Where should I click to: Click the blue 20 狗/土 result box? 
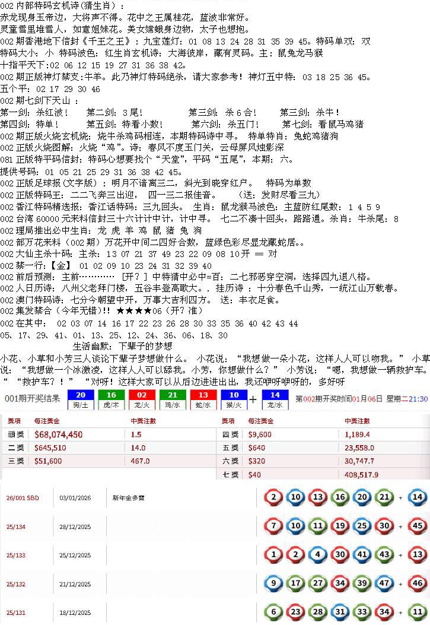[x=81, y=399]
